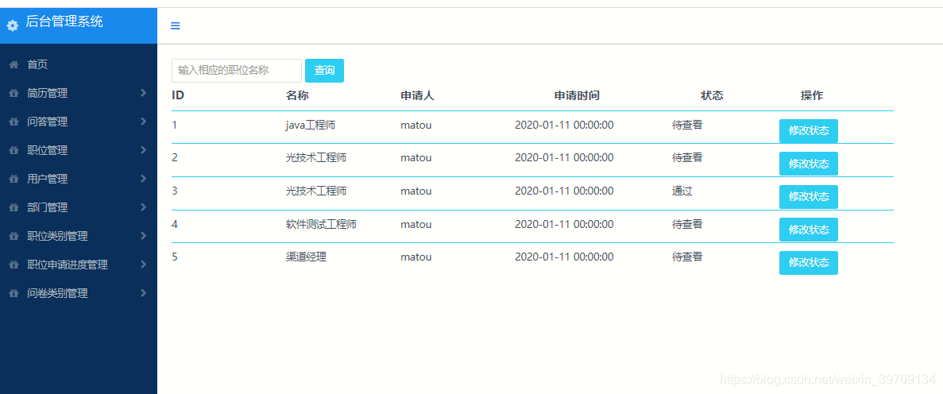Click the 申请时间 column header

577,95
